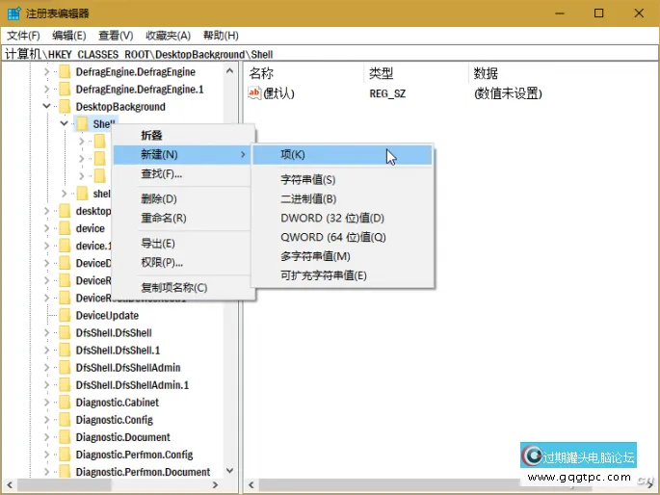The height and width of the screenshot is (495, 660).
Task: Open the 文件(F) menu
Action: pos(23,36)
